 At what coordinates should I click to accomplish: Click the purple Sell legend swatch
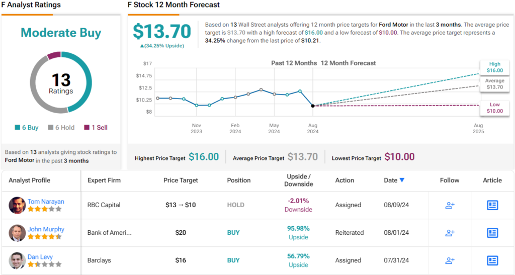[87, 128]
